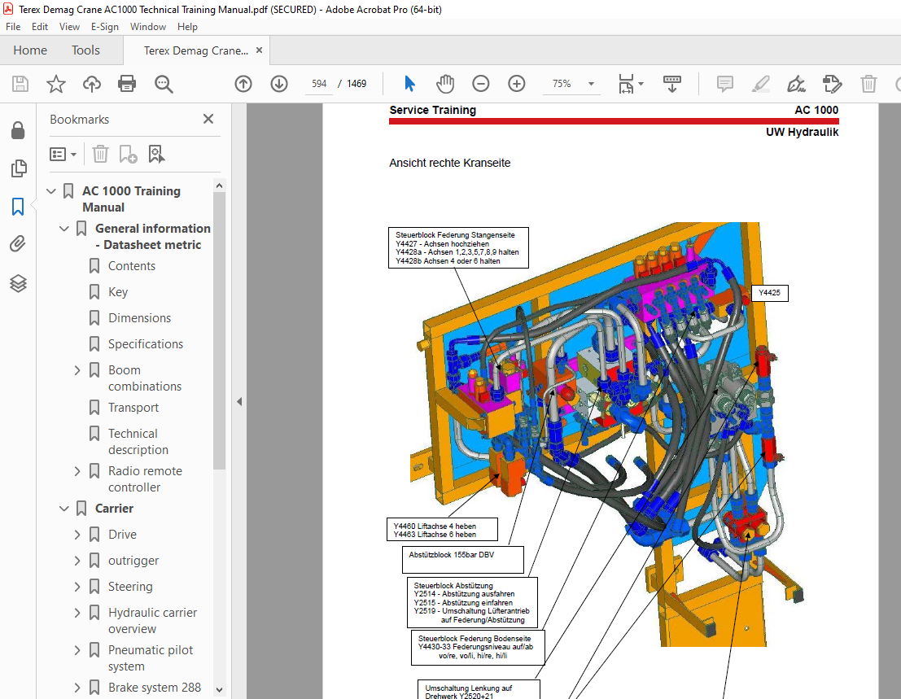Expand Pneumatic pilot system bookmark
Screen dimensions: 901x699
77,650
